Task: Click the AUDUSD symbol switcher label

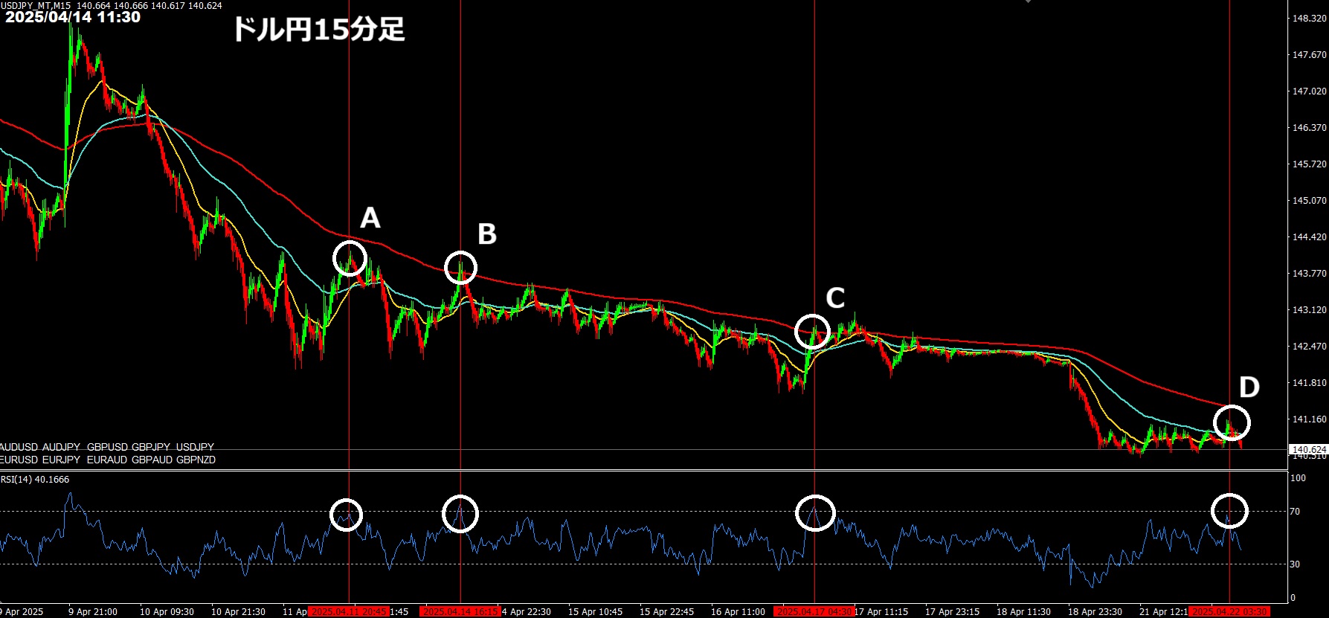Action: click(18, 447)
